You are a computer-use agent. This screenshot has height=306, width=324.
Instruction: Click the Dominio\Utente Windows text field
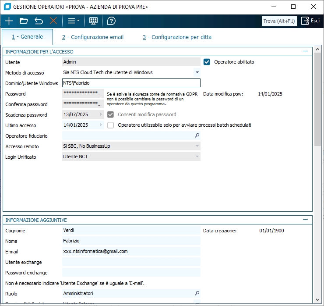click(x=131, y=83)
